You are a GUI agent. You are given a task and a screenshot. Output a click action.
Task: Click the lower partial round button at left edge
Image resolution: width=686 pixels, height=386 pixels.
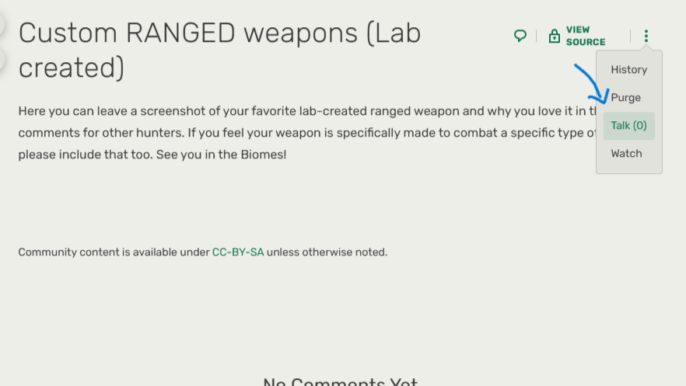tap(3, 58)
